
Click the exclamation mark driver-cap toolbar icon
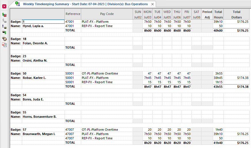(x=4, y=26)
